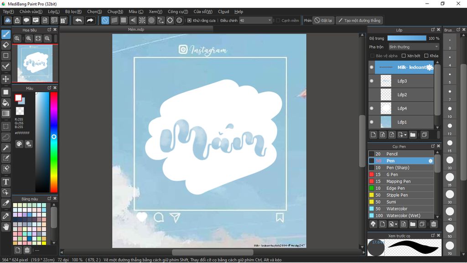This screenshot has width=467, height=263.
Task: Enable curve snap guide
Action: [x=161, y=20]
